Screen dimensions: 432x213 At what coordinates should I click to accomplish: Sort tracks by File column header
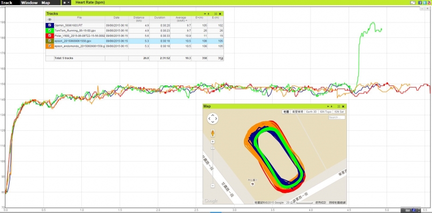(x=79, y=19)
